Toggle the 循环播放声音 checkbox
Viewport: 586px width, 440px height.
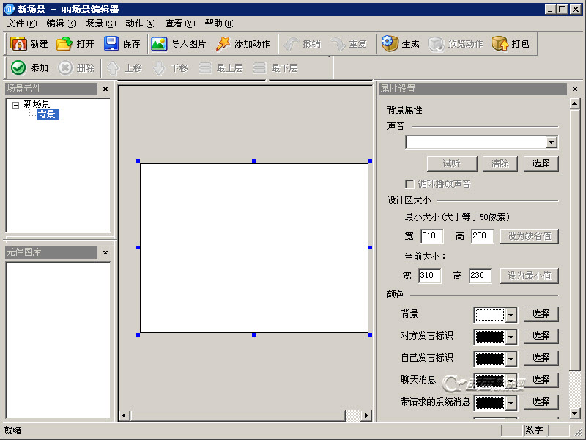(410, 184)
